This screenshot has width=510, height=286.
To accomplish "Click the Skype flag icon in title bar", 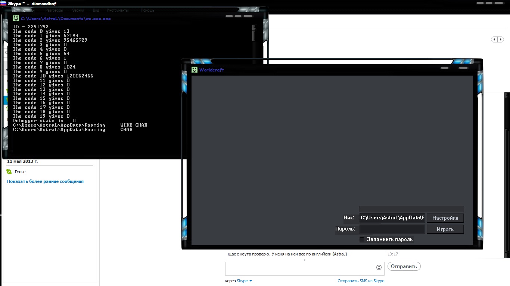I will [3, 3].
